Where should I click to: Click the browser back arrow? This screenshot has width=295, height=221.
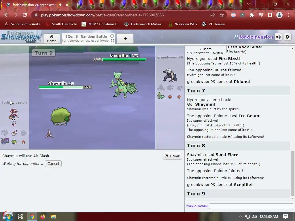(x=6, y=15)
